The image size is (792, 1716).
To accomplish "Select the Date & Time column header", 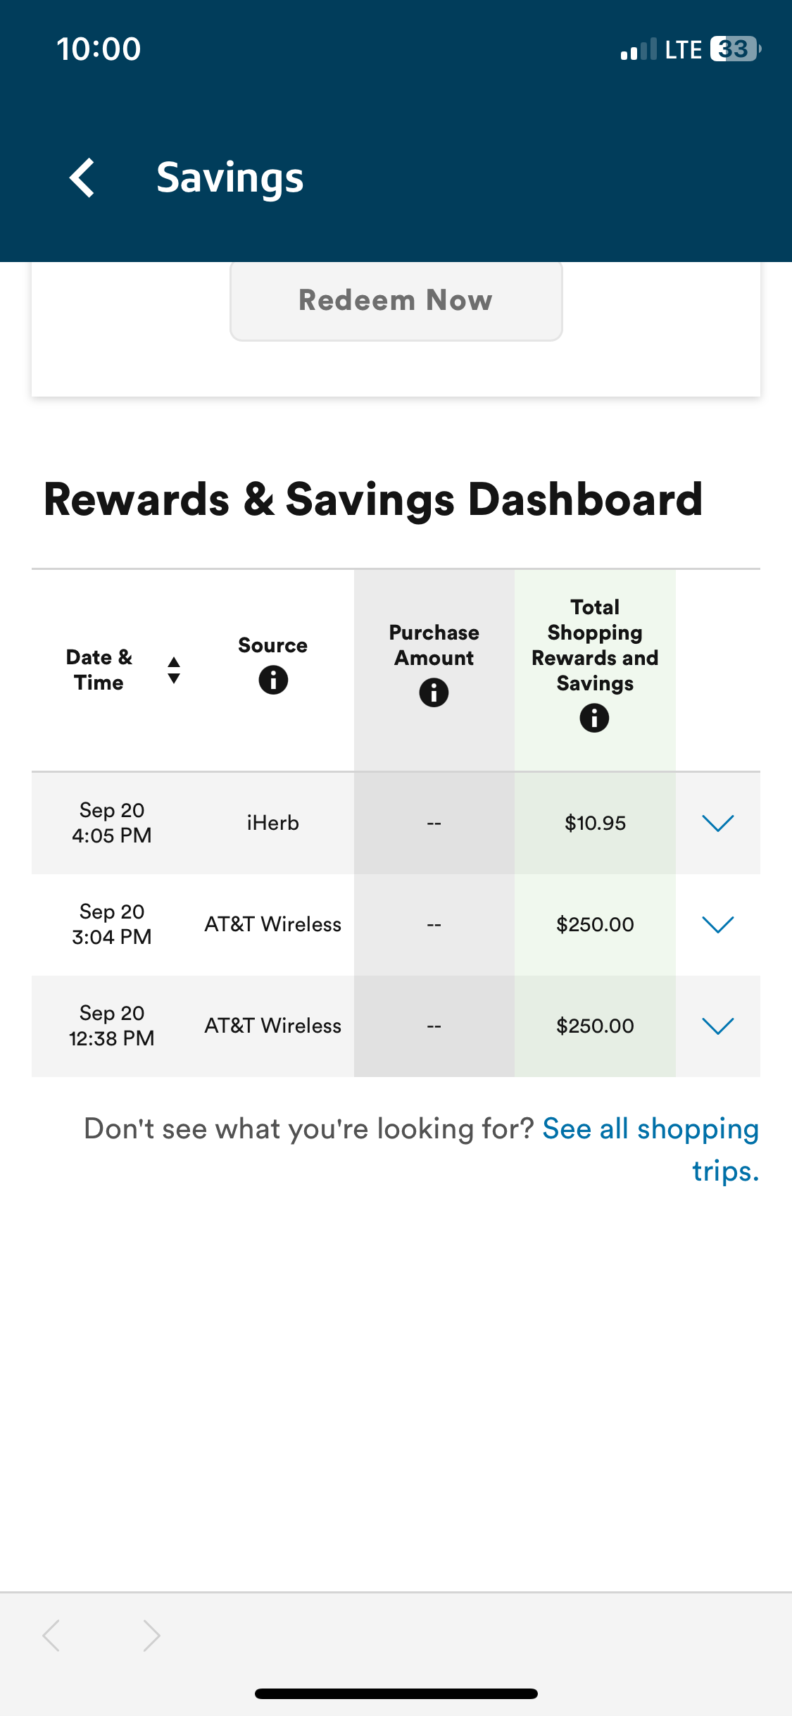I will coord(99,670).
